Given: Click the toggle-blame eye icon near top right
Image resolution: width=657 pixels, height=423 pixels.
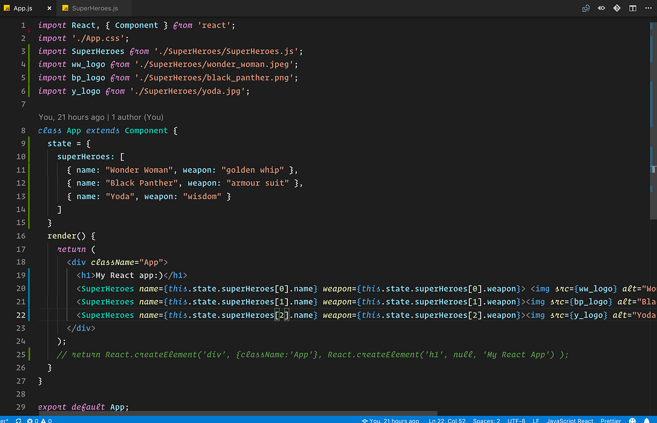Looking at the screenshot, I should 601,8.
